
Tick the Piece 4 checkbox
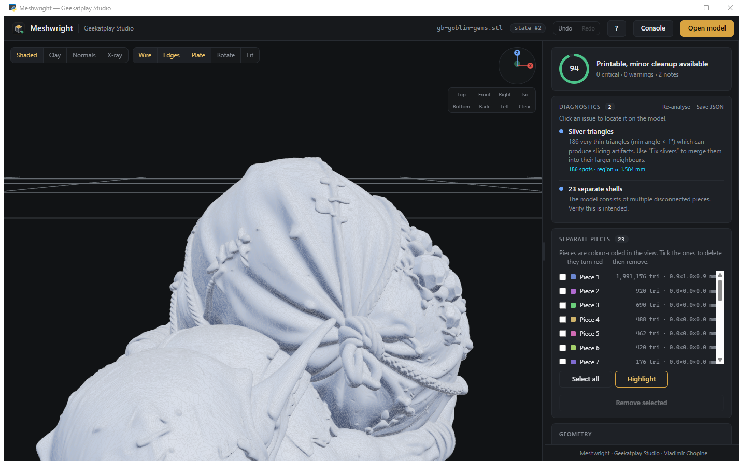pos(563,320)
